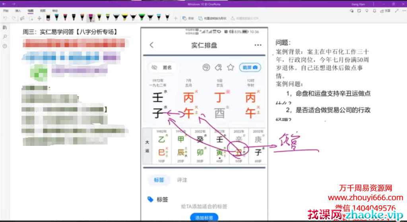Open the three-dot menu in 实仁排盘 header
Screen dimensions: 407x222
258,45
